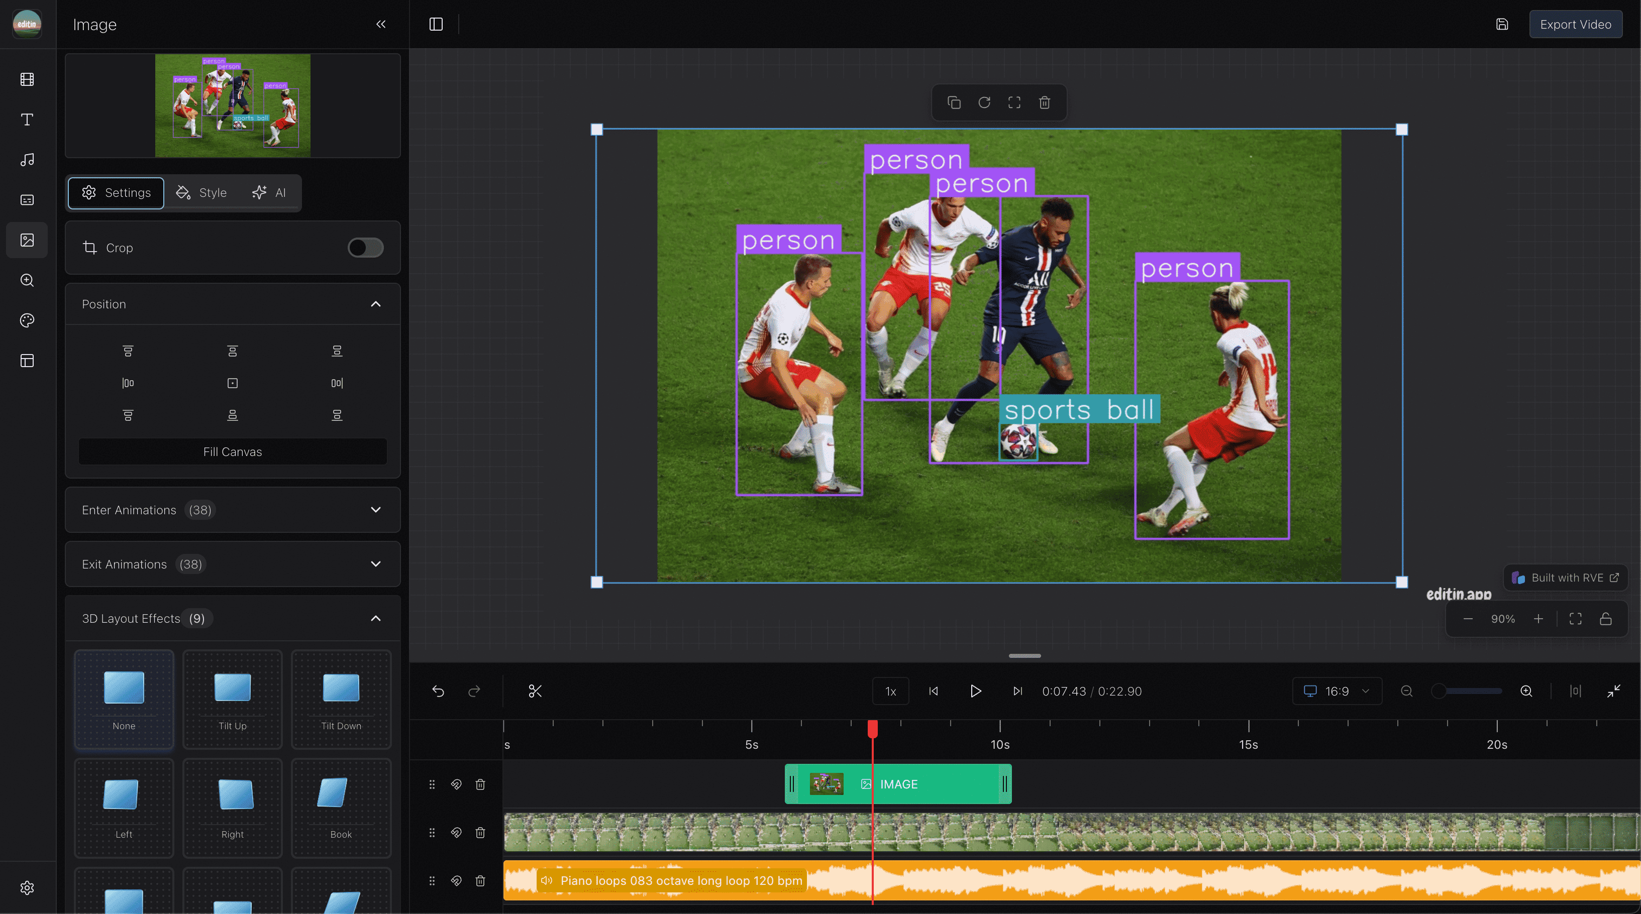Increase canvas zoom with the plus button
Viewport: 1641px width, 914px height.
(1539, 619)
